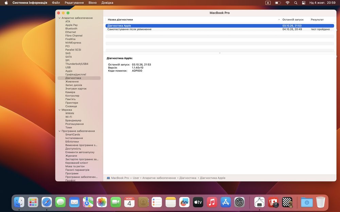This screenshot has width=340, height=212.
Task: Open Calendar icon showing 4
Action: pos(129,202)
